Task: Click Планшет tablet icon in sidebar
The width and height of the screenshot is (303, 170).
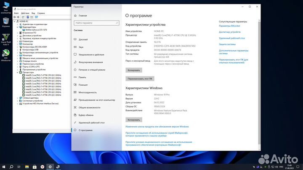Action: coord(75,85)
